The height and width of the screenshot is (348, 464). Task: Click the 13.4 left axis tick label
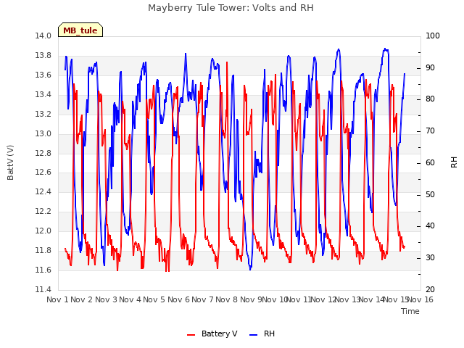click(x=43, y=94)
